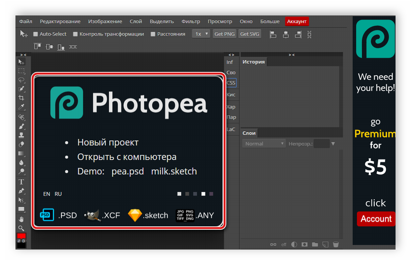Click the Непрозр. opacity input field

(x=322, y=144)
